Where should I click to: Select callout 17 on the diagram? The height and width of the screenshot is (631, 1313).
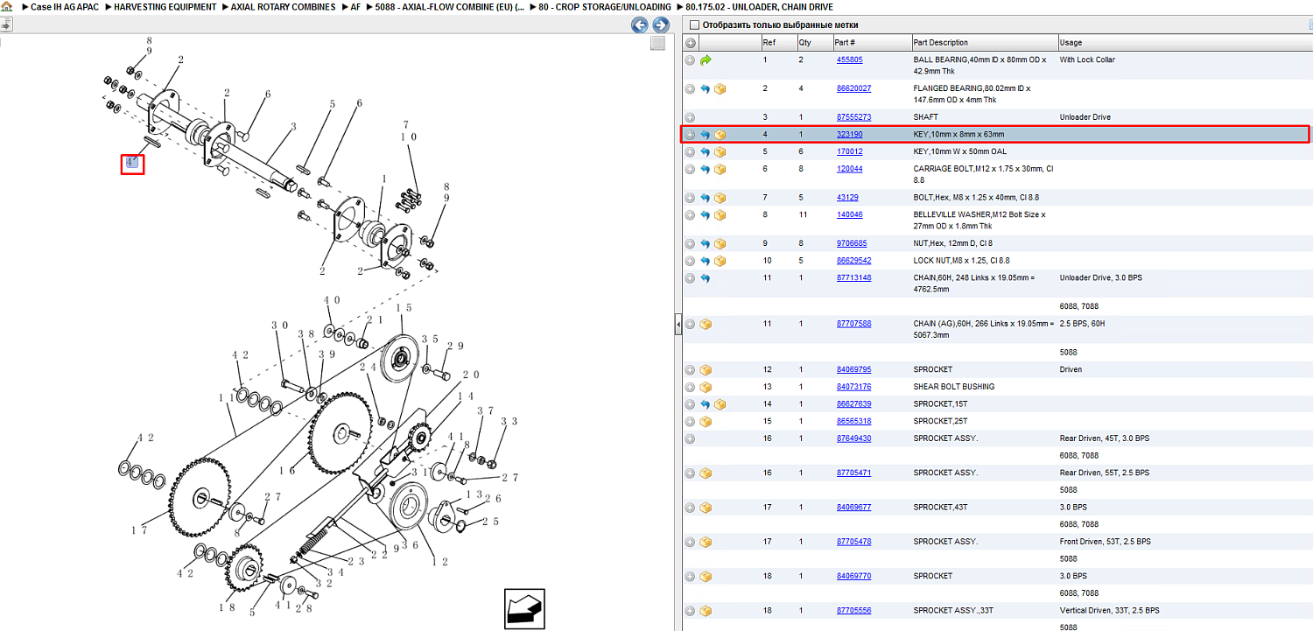point(138,530)
